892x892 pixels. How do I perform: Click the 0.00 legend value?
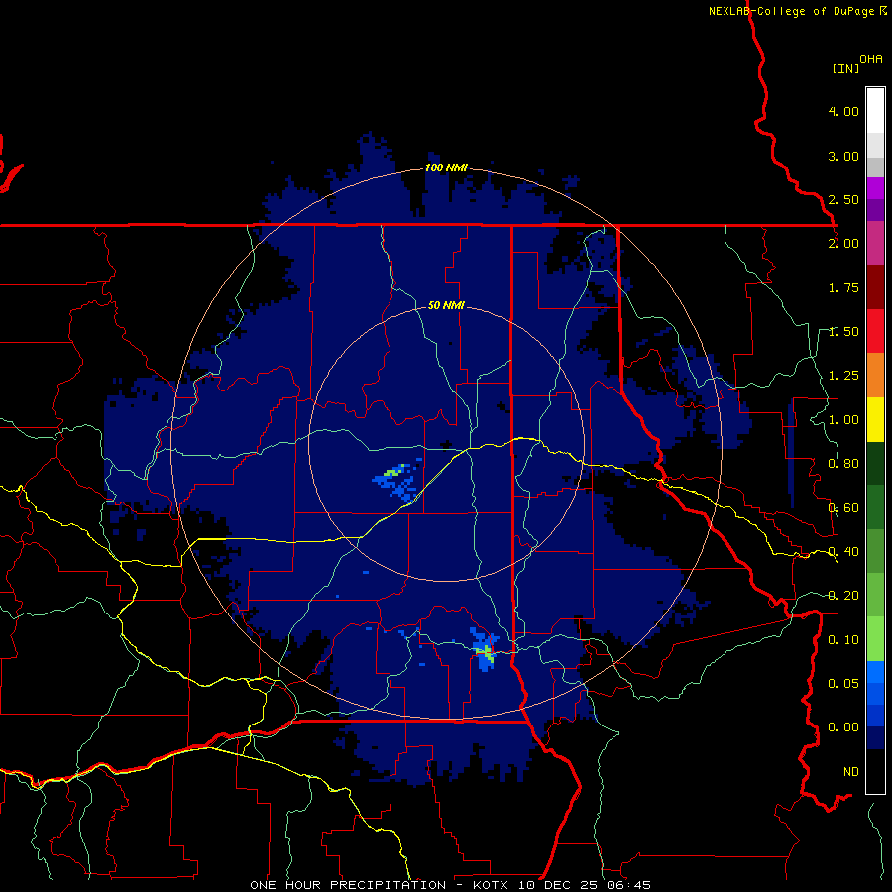(843, 727)
